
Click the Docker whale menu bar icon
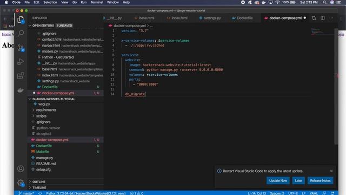263,2
